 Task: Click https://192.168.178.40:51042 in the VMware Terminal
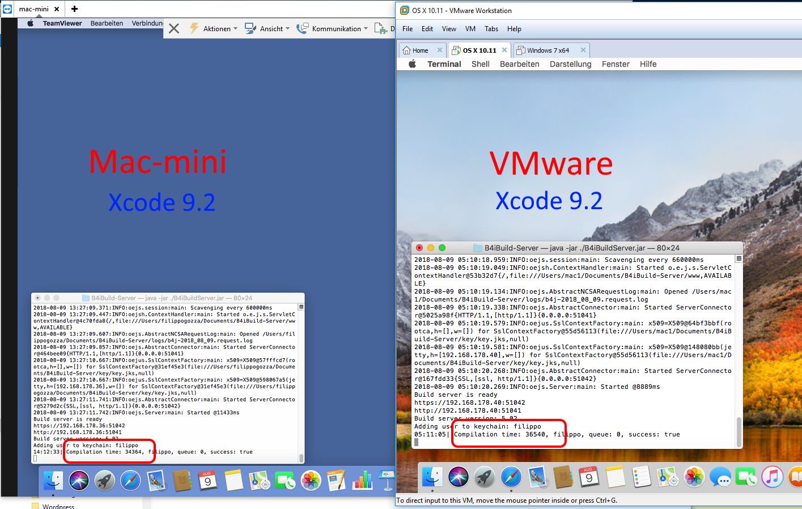[469, 402]
